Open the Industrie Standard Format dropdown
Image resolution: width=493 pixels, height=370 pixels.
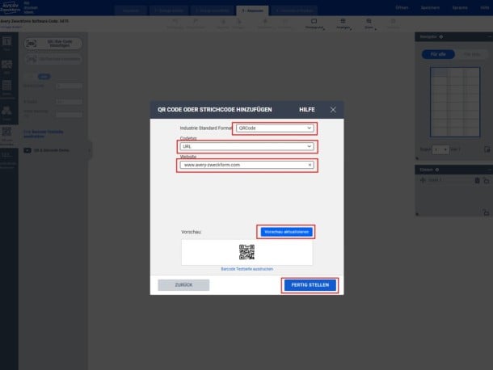[x=275, y=128]
